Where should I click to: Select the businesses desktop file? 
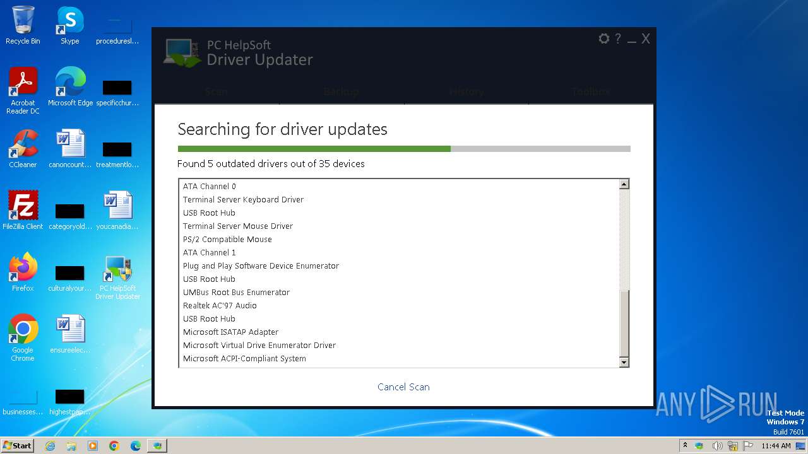pos(23,401)
